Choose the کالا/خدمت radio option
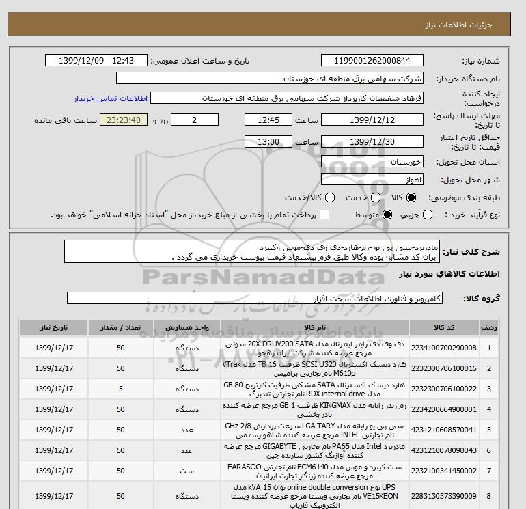Screen dimensions: 526x509 (330, 197)
